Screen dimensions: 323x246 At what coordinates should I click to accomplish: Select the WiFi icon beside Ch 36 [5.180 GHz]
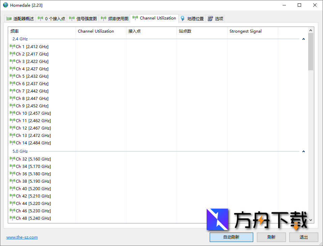12,174
